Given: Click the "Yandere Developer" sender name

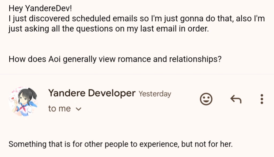Looking at the screenshot, I should coord(92,93).
